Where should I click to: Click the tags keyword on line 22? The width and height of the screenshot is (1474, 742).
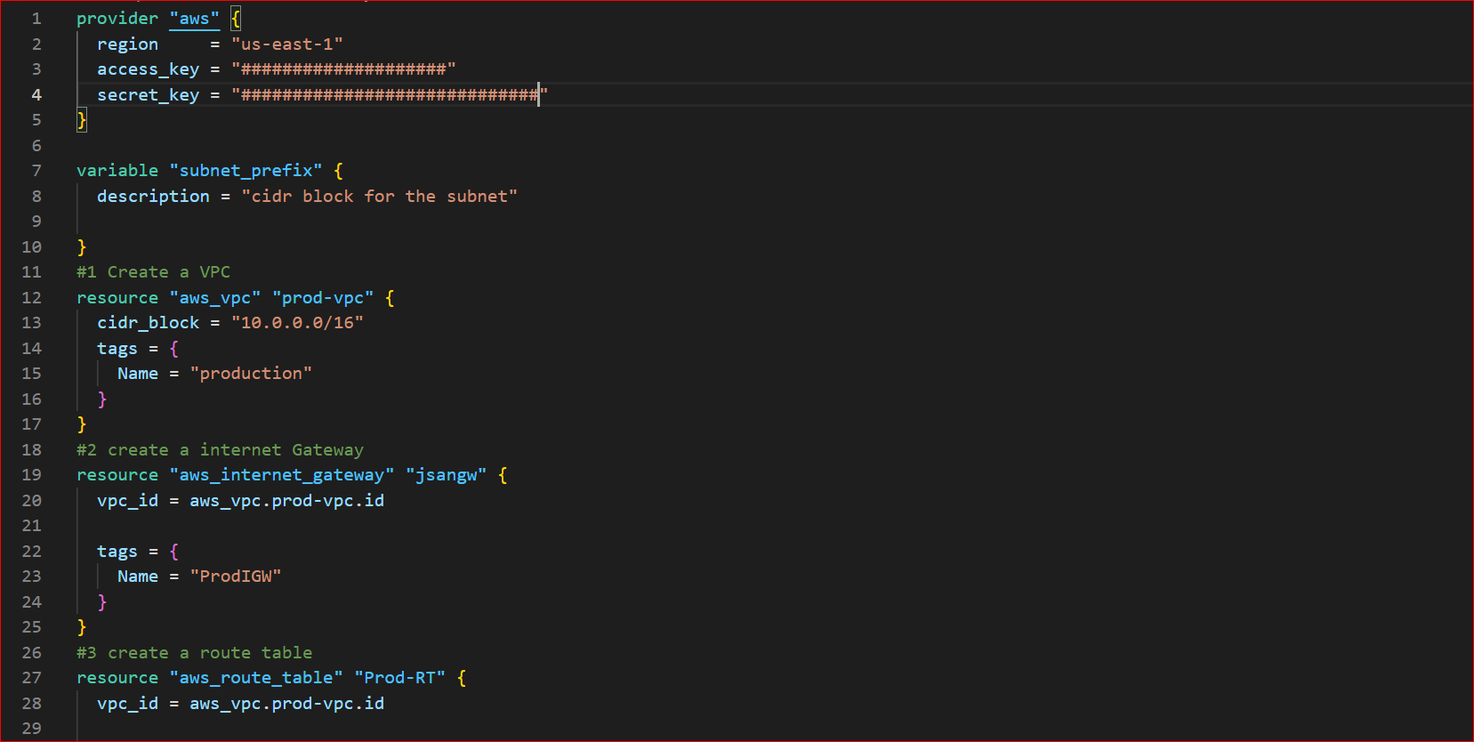(117, 551)
